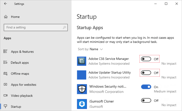The height and width of the screenshot is (111, 182).
Task: Go to Settings Home
Action: pyautogui.click(x=15, y=17)
